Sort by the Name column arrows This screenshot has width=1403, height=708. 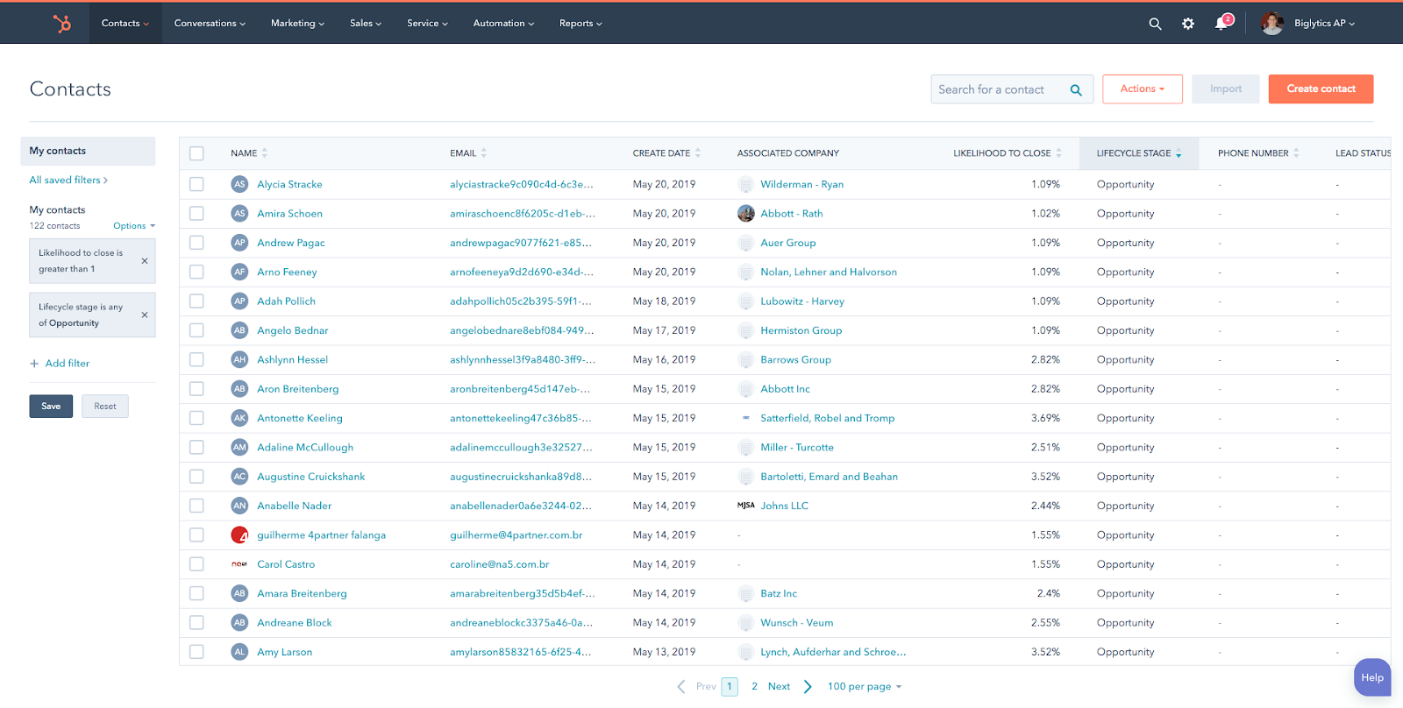coord(265,153)
